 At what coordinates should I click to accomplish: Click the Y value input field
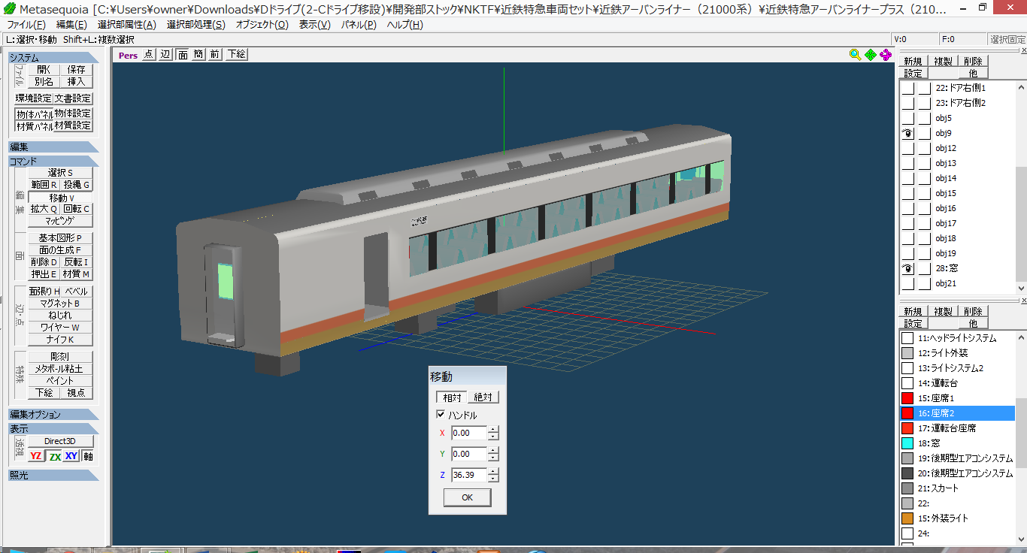[469, 454]
